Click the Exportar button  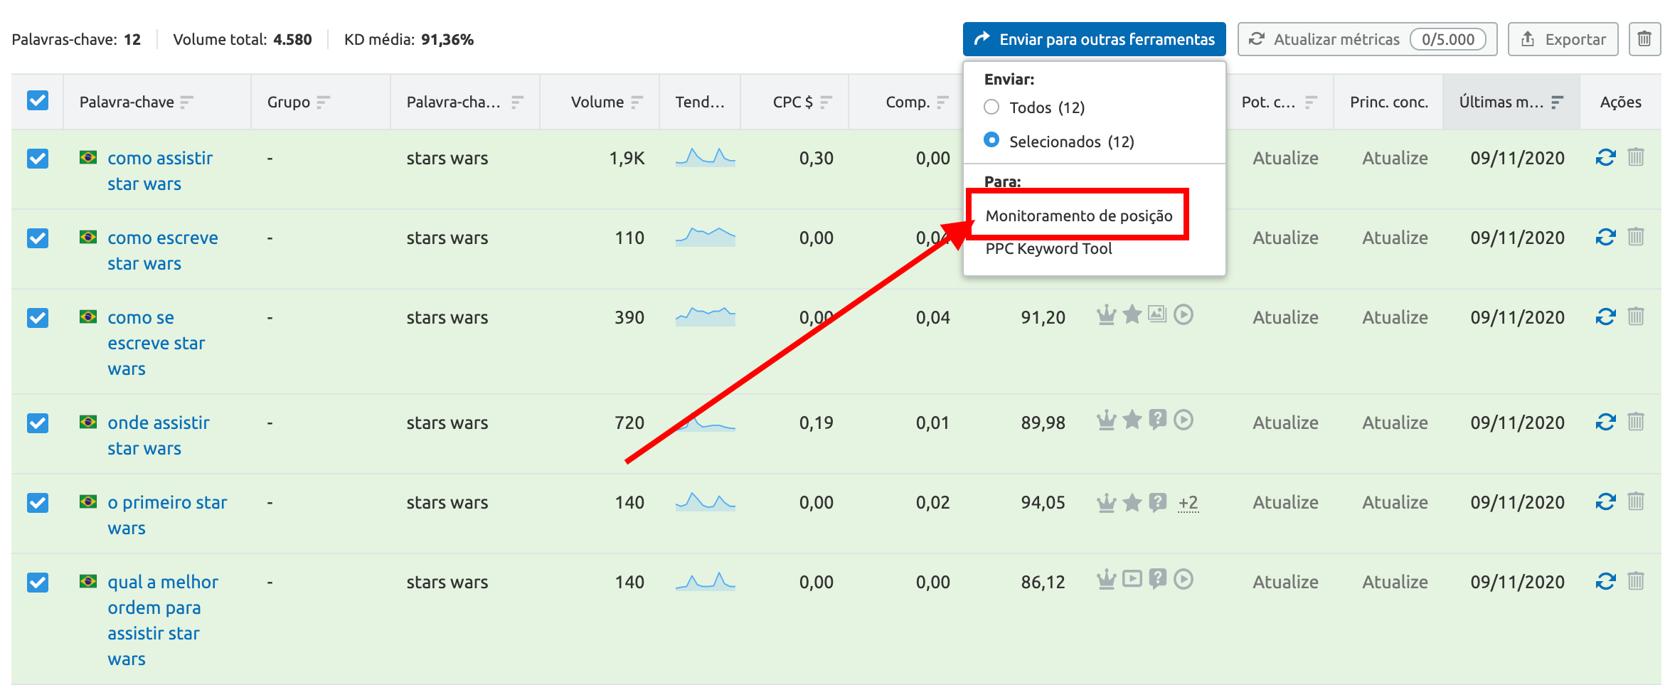click(x=1563, y=39)
